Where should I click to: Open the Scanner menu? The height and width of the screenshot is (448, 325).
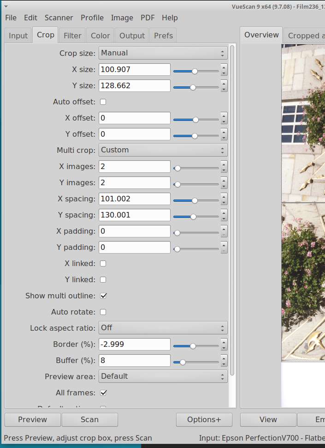[59, 18]
